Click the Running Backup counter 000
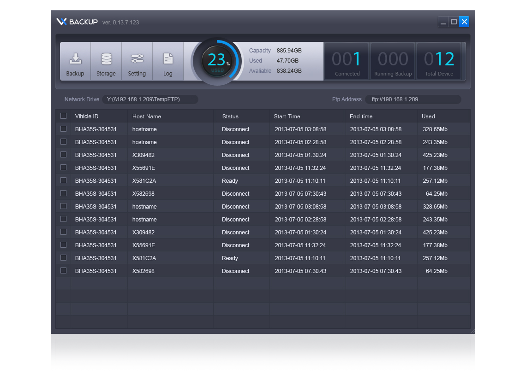 [x=393, y=62]
